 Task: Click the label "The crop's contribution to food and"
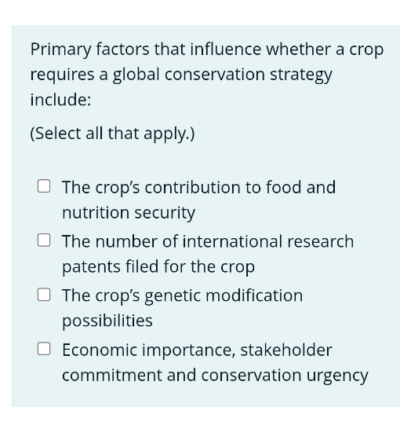tap(198, 187)
